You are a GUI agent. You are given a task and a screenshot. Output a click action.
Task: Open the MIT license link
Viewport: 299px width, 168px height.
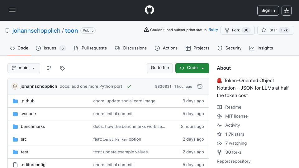point(236,116)
